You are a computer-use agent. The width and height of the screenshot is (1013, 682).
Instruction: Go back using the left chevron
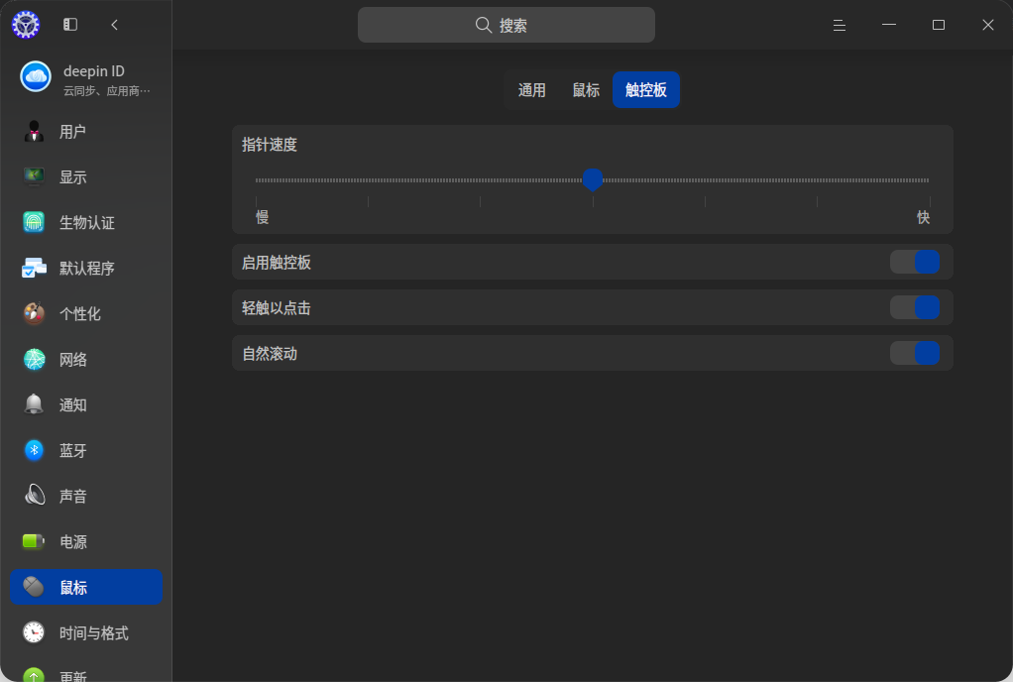pyautogui.click(x=114, y=25)
